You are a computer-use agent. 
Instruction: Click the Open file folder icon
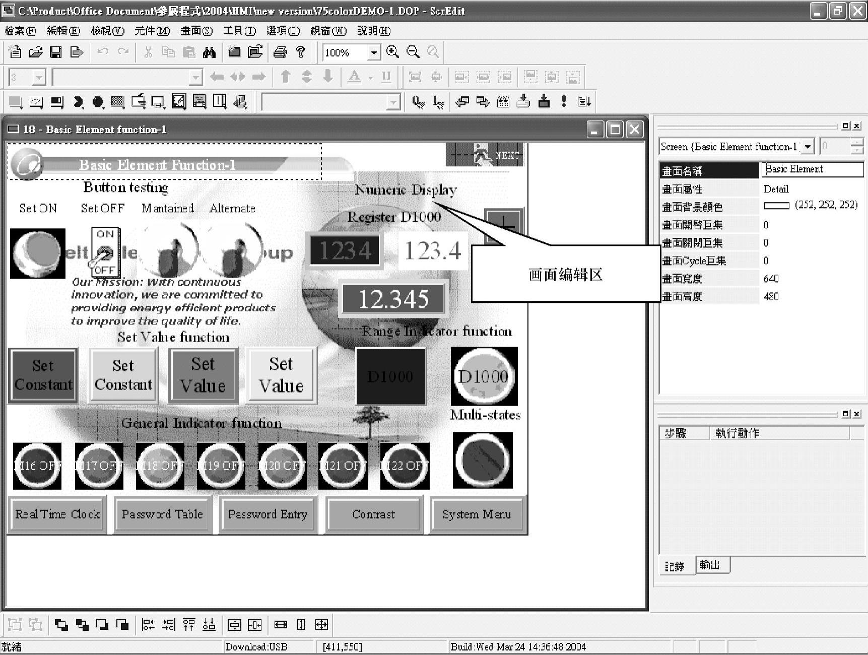36,52
